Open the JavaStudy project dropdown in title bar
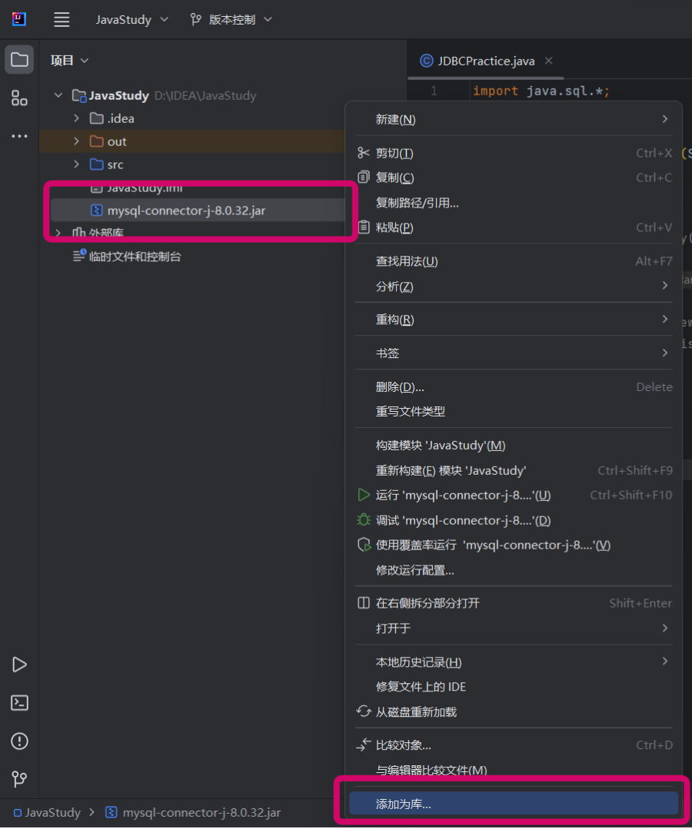The image size is (692, 829). [x=131, y=19]
